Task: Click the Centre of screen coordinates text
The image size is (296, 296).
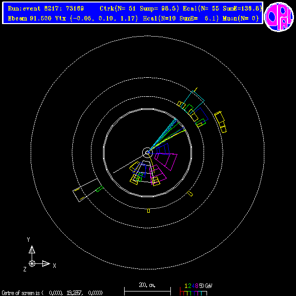Action: [x=52, y=293]
